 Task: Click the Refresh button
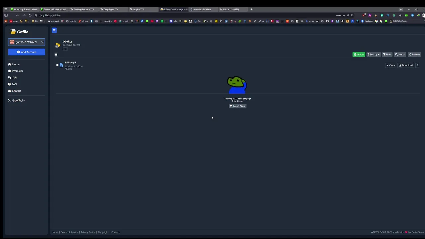pos(414,54)
